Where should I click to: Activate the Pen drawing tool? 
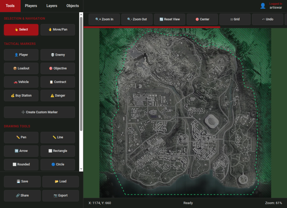(x=21, y=137)
